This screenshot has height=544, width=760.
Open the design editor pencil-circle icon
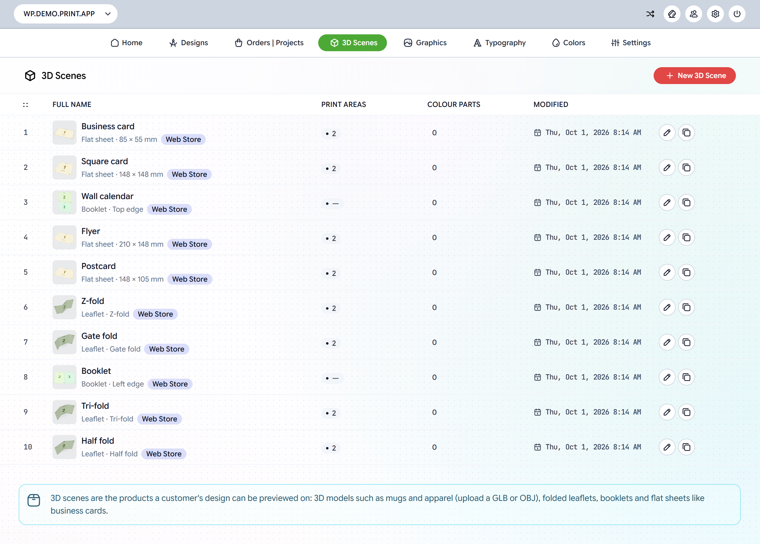point(672,14)
